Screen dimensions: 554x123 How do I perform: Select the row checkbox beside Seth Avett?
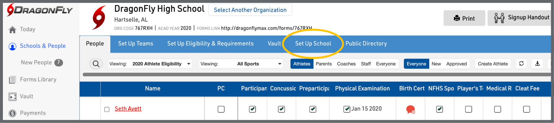pos(107,109)
